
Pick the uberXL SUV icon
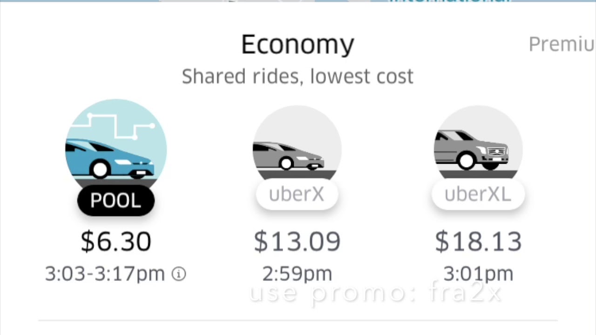(471, 150)
